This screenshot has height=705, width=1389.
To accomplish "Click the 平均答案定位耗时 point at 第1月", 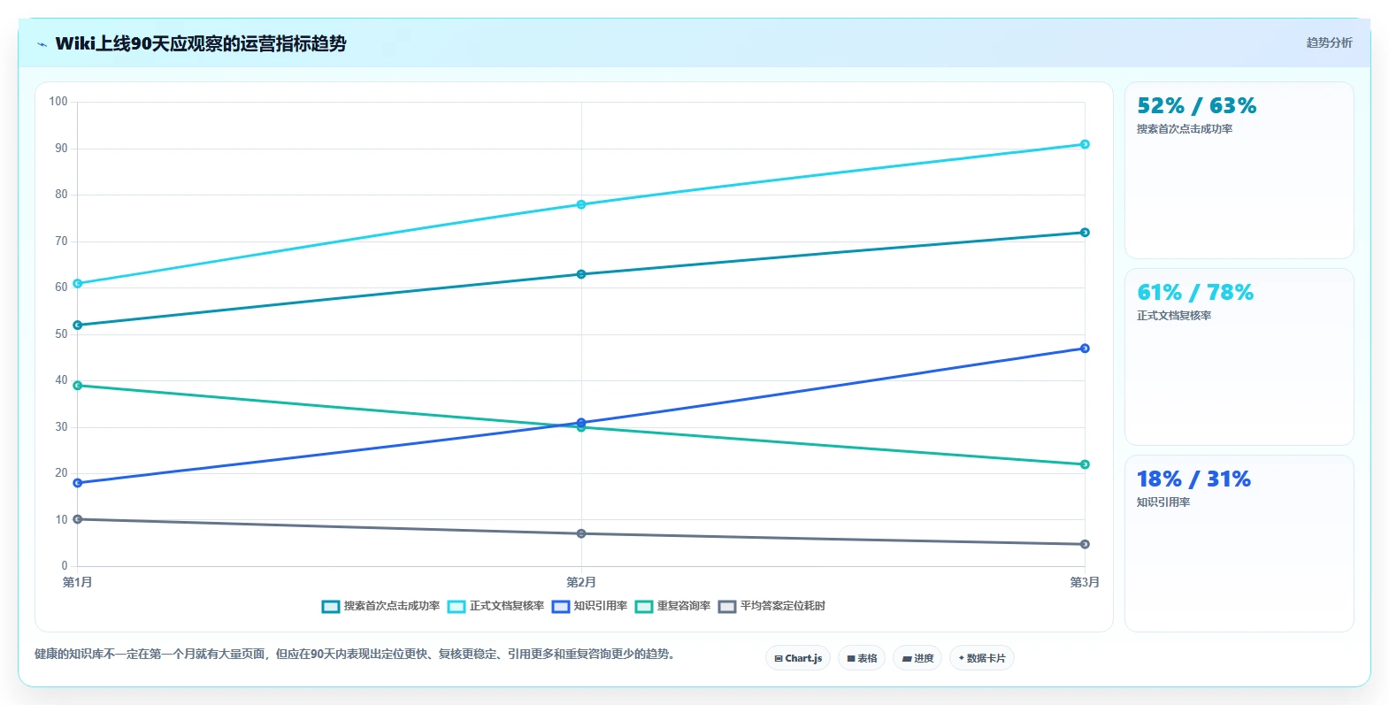I will pos(78,519).
